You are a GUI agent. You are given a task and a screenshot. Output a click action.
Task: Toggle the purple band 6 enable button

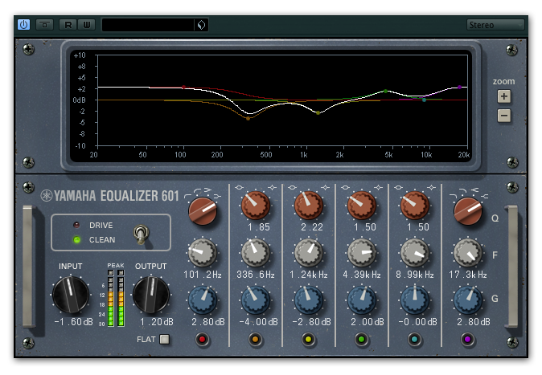coord(468,340)
